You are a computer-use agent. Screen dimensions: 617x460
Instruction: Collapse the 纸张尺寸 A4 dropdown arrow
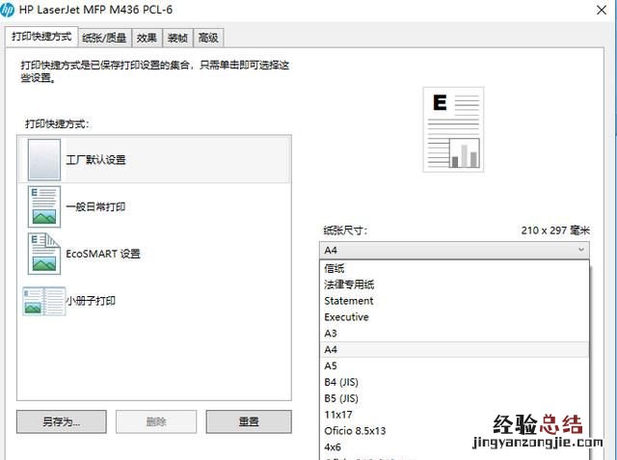[580, 250]
